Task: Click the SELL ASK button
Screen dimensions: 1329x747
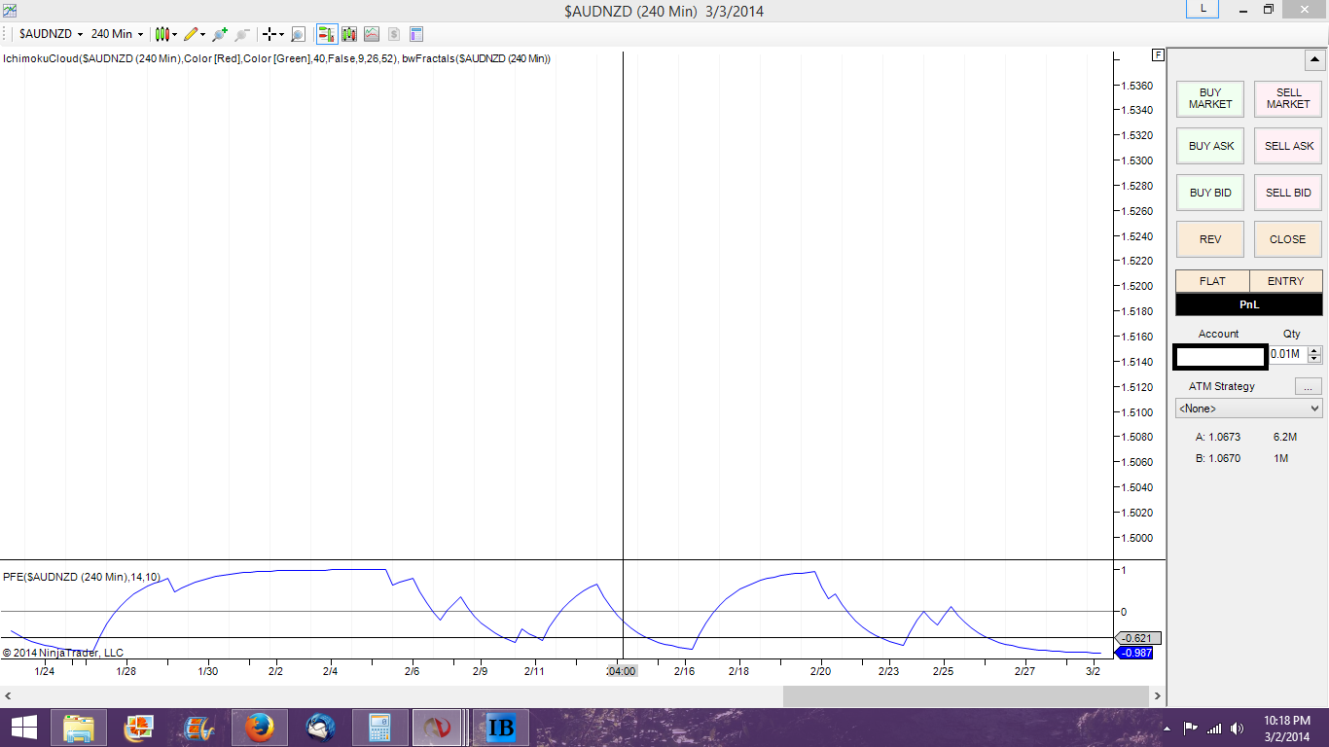Action: tap(1288, 146)
